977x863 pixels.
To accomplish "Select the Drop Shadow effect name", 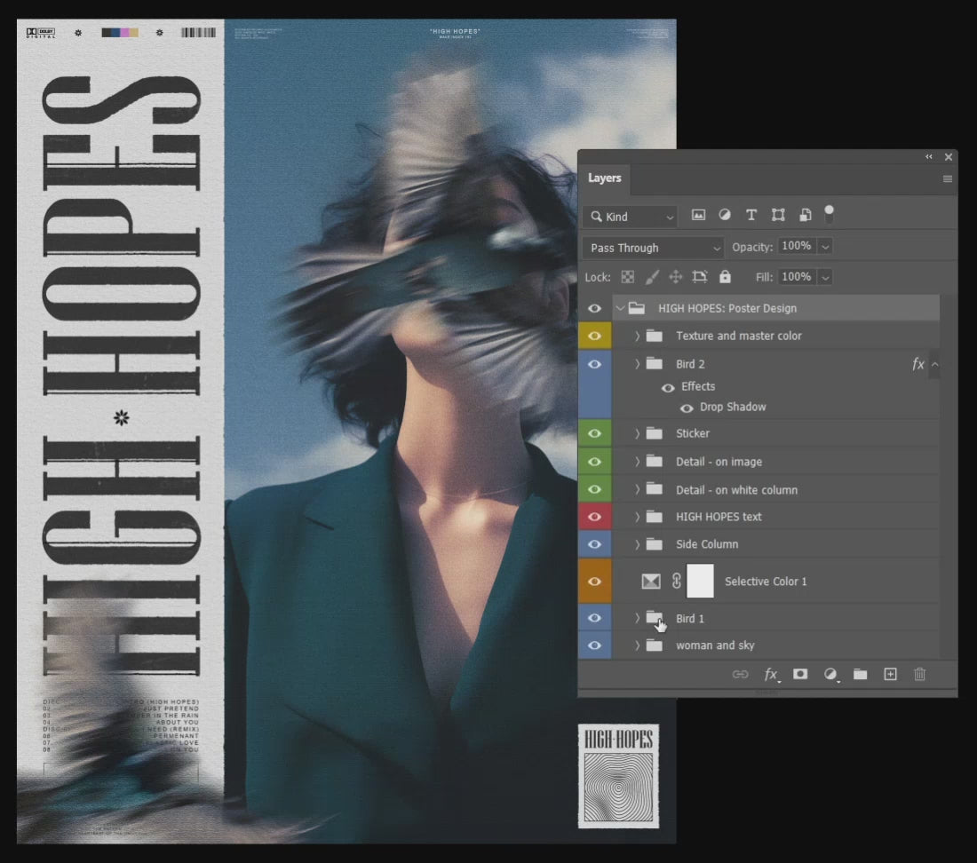I will [733, 408].
